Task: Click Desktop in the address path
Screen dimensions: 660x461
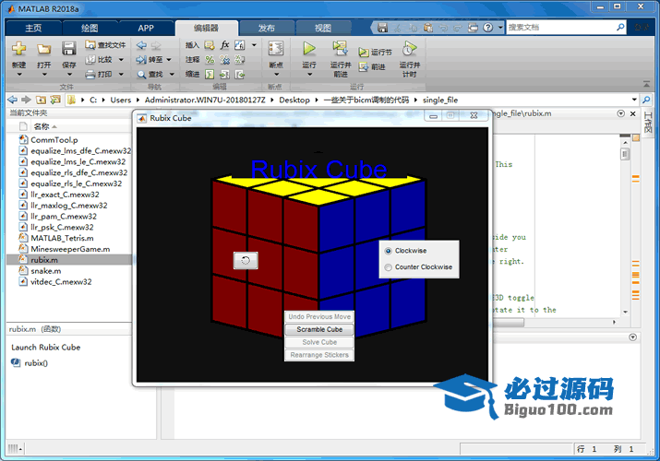Action: (294, 100)
